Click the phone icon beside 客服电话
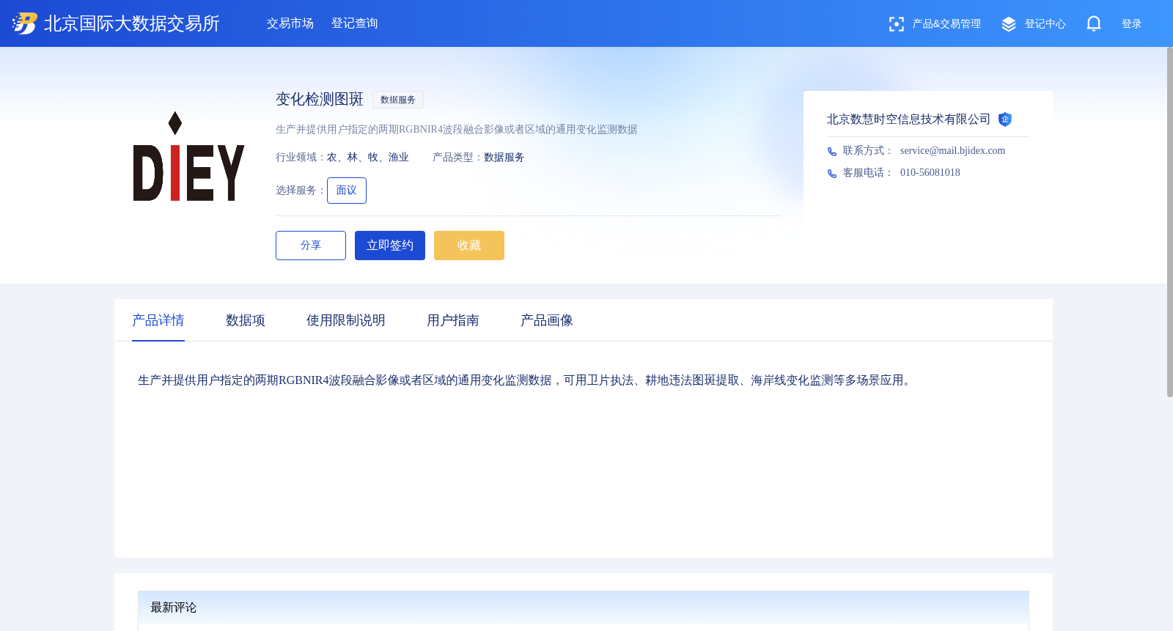This screenshot has width=1173, height=631. coord(832,174)
